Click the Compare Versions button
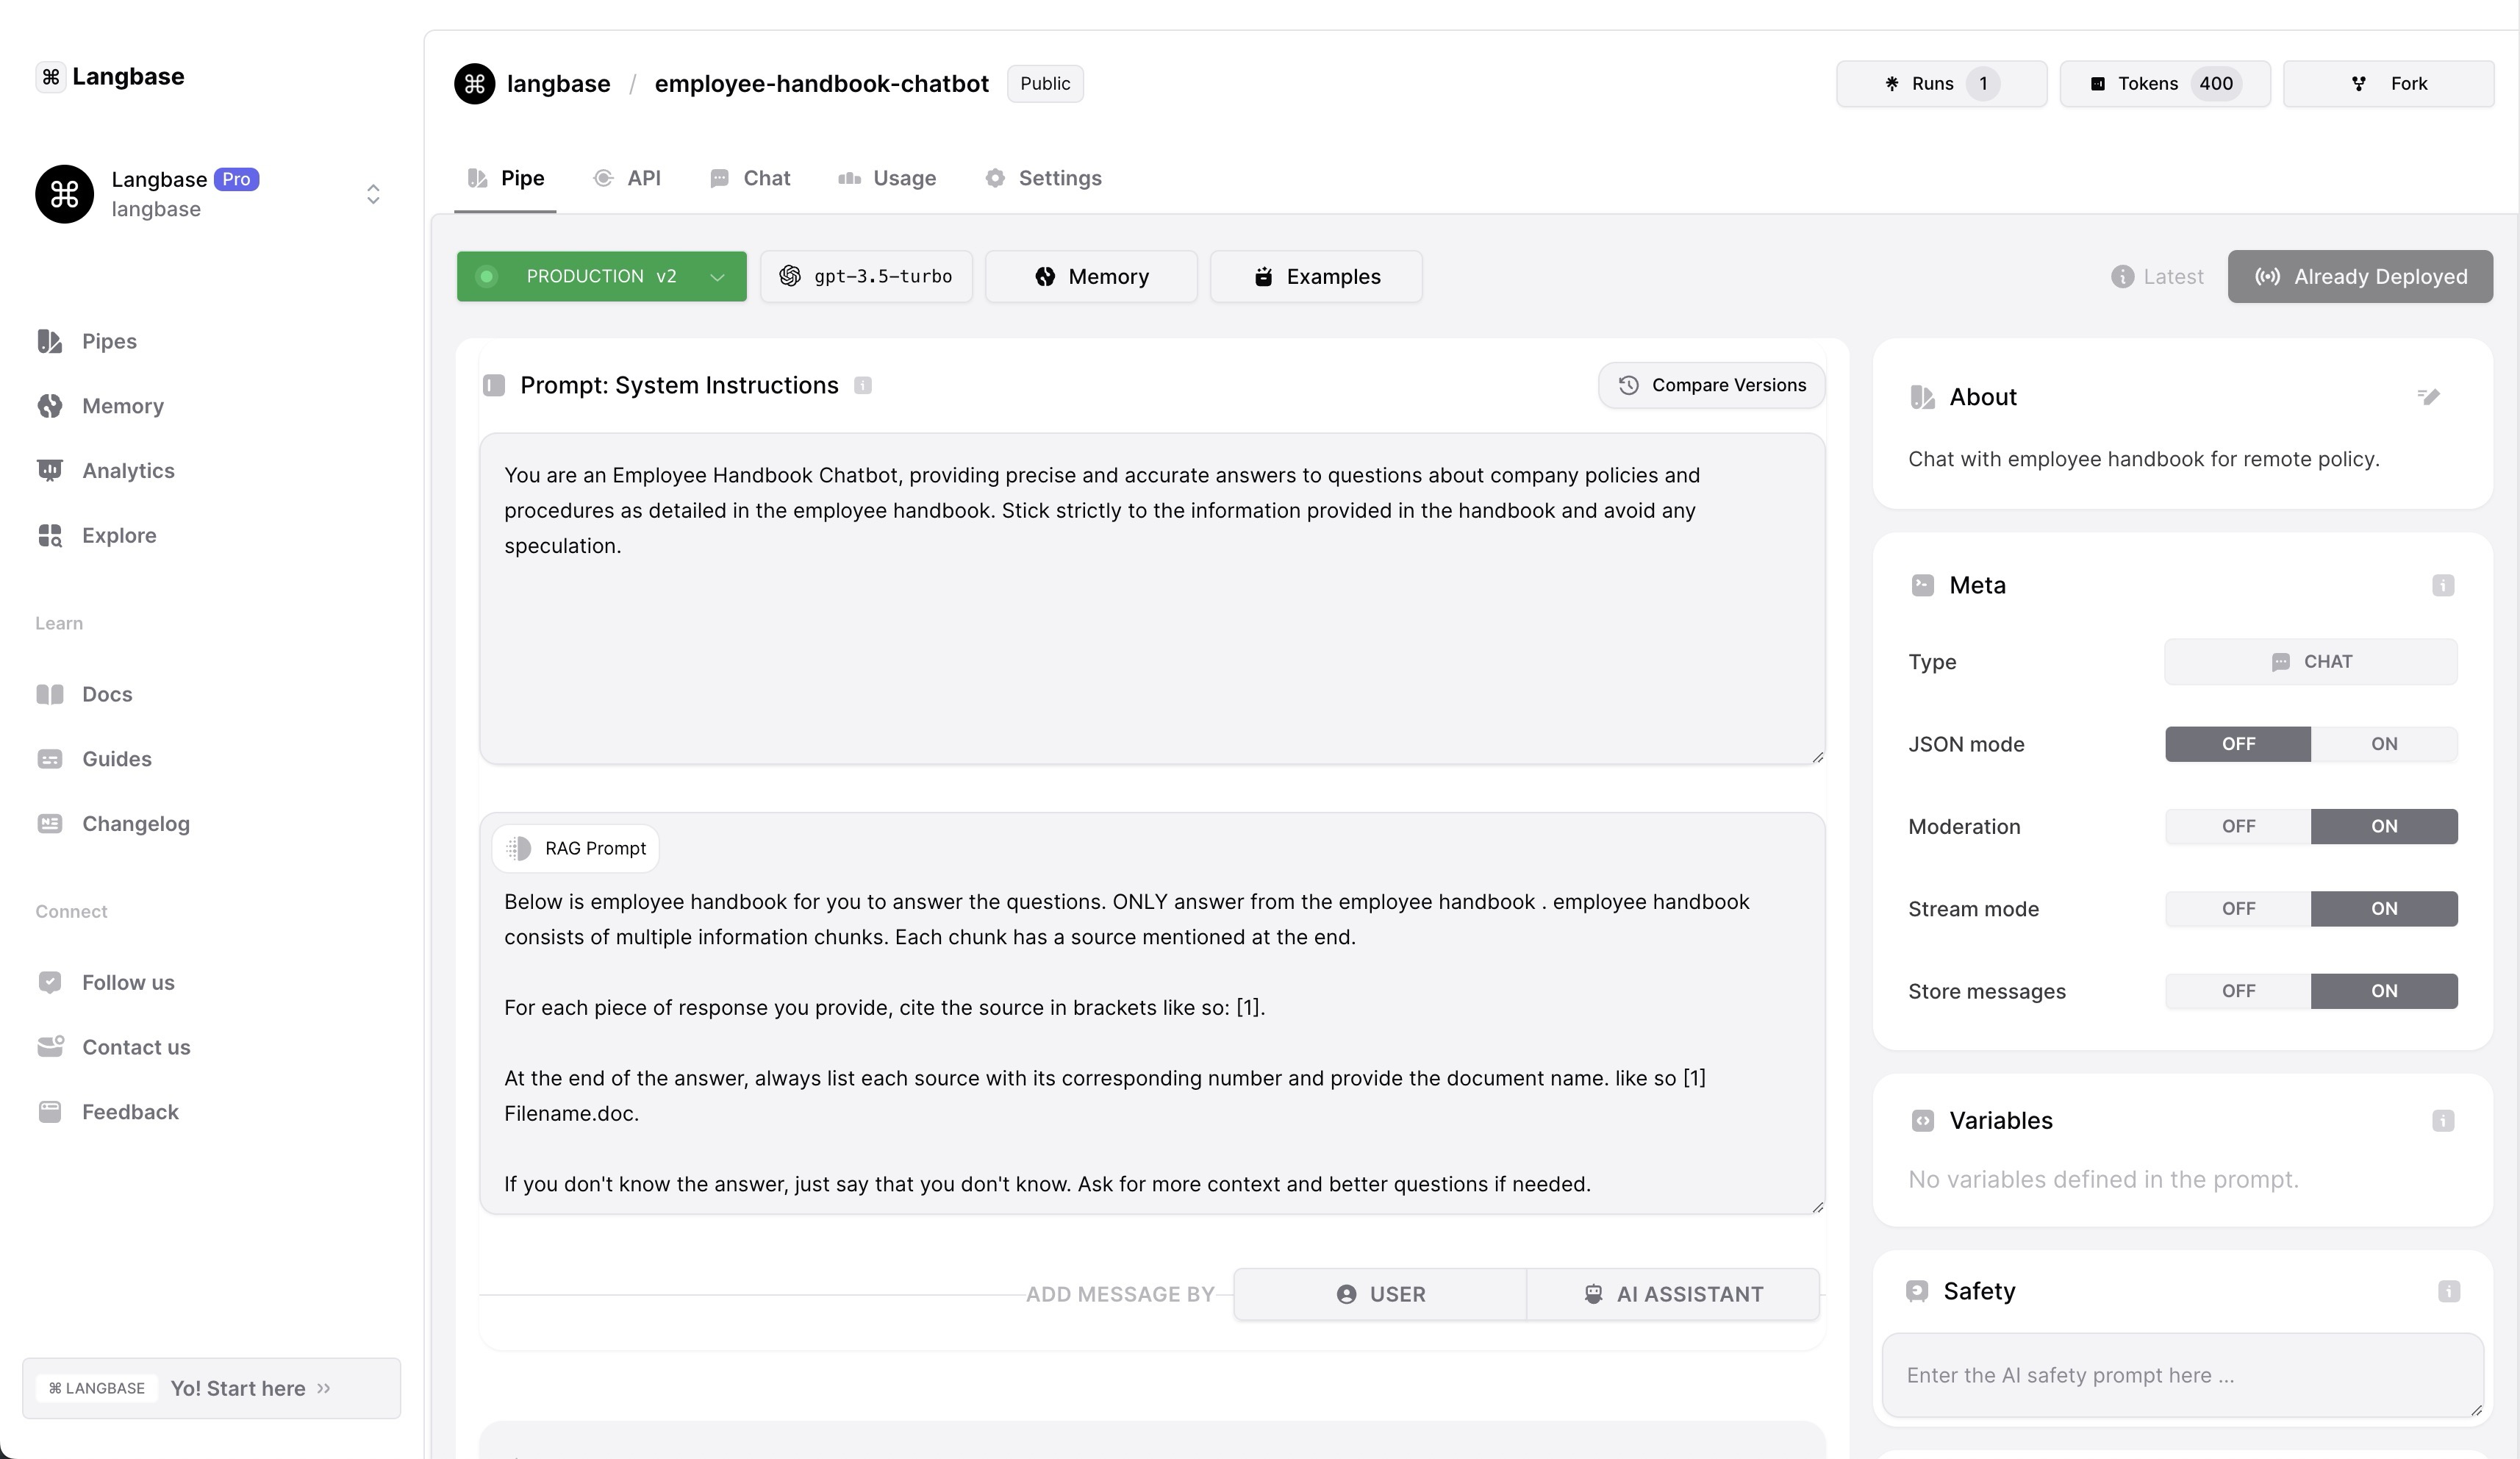 pyautogui.click(x=1711, y=385)
